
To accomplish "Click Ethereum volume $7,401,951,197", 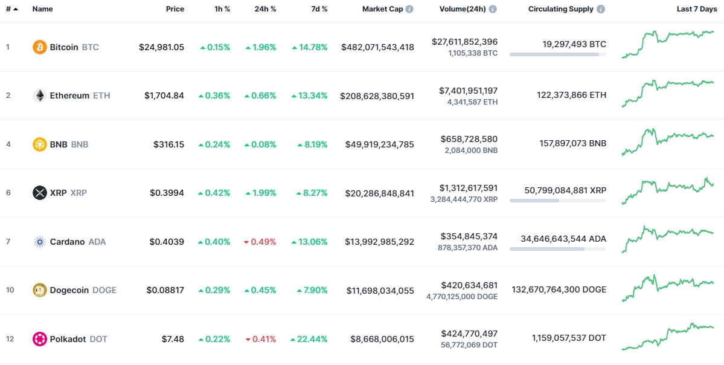I will (469, 91).
